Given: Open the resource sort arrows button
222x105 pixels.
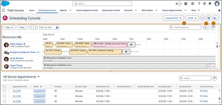Looking at the screenshot, I should [206, 28].
